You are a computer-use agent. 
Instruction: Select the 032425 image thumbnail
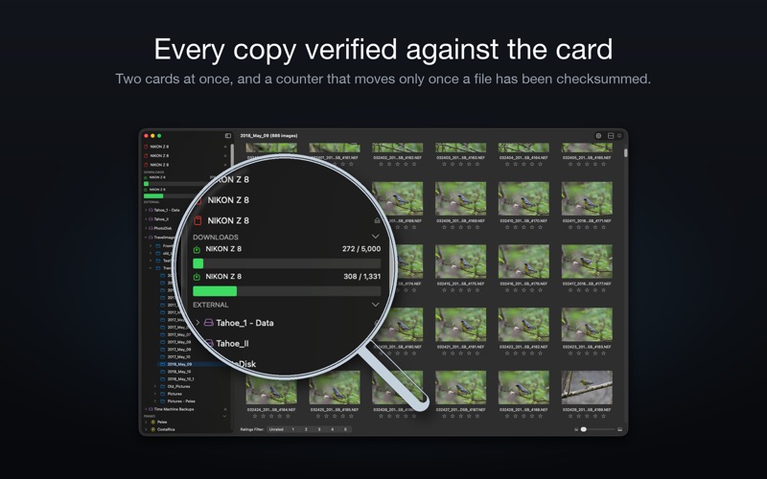pos(335,388)
